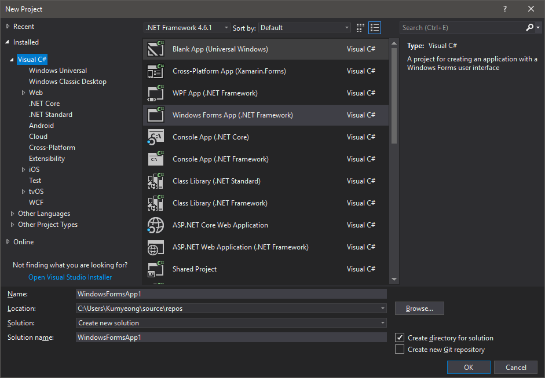Select the Test category
545x378 pixels.
(35, 181)
